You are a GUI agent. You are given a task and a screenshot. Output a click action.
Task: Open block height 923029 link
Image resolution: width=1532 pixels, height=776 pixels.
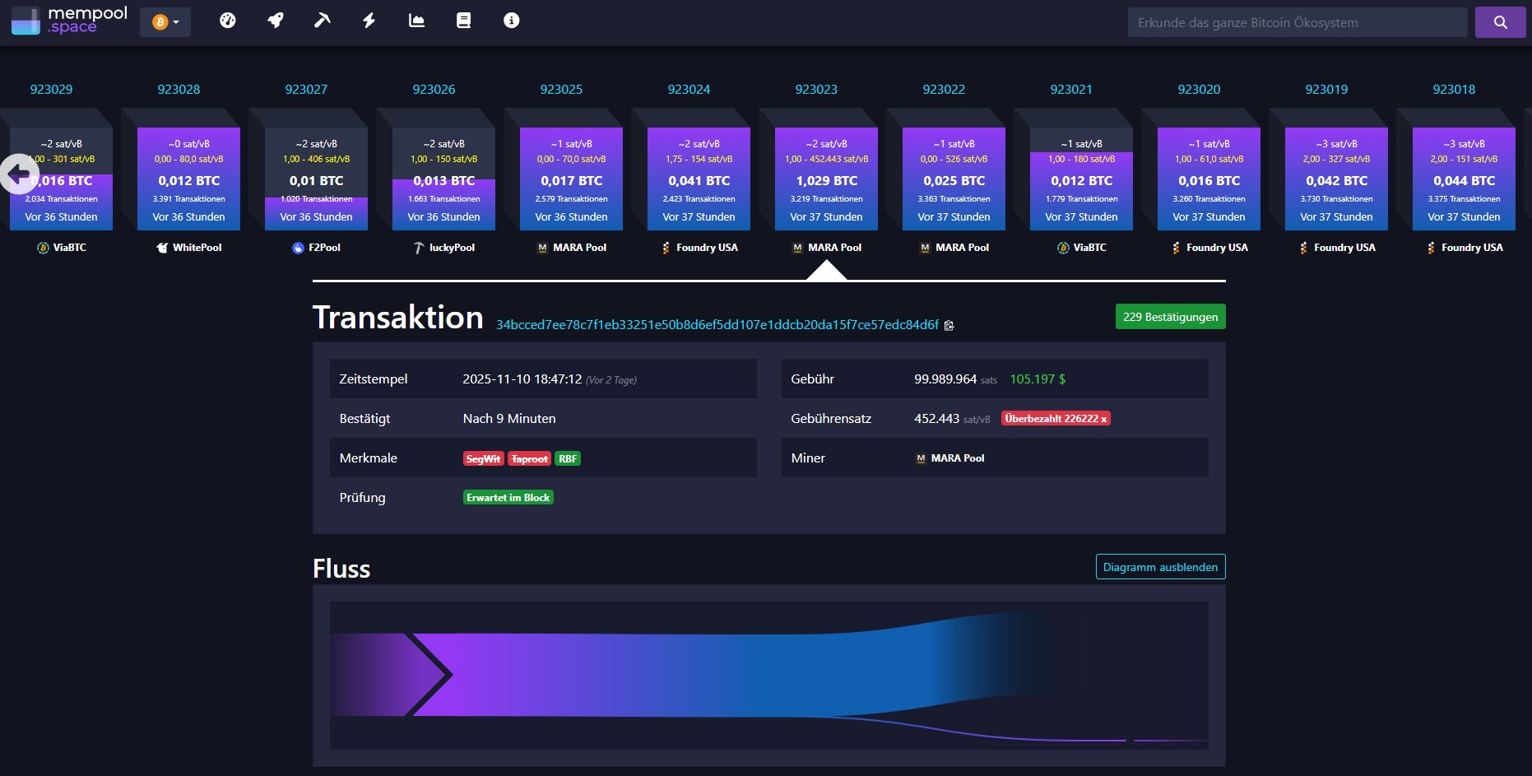[51, 89]
